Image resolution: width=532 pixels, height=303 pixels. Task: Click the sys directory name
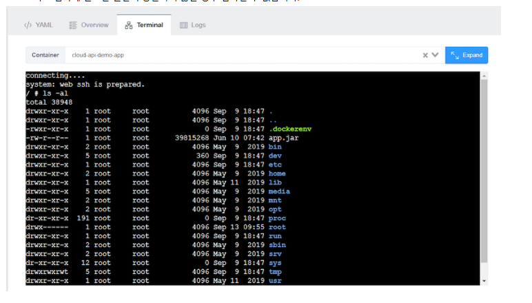[x=275, y=263]
